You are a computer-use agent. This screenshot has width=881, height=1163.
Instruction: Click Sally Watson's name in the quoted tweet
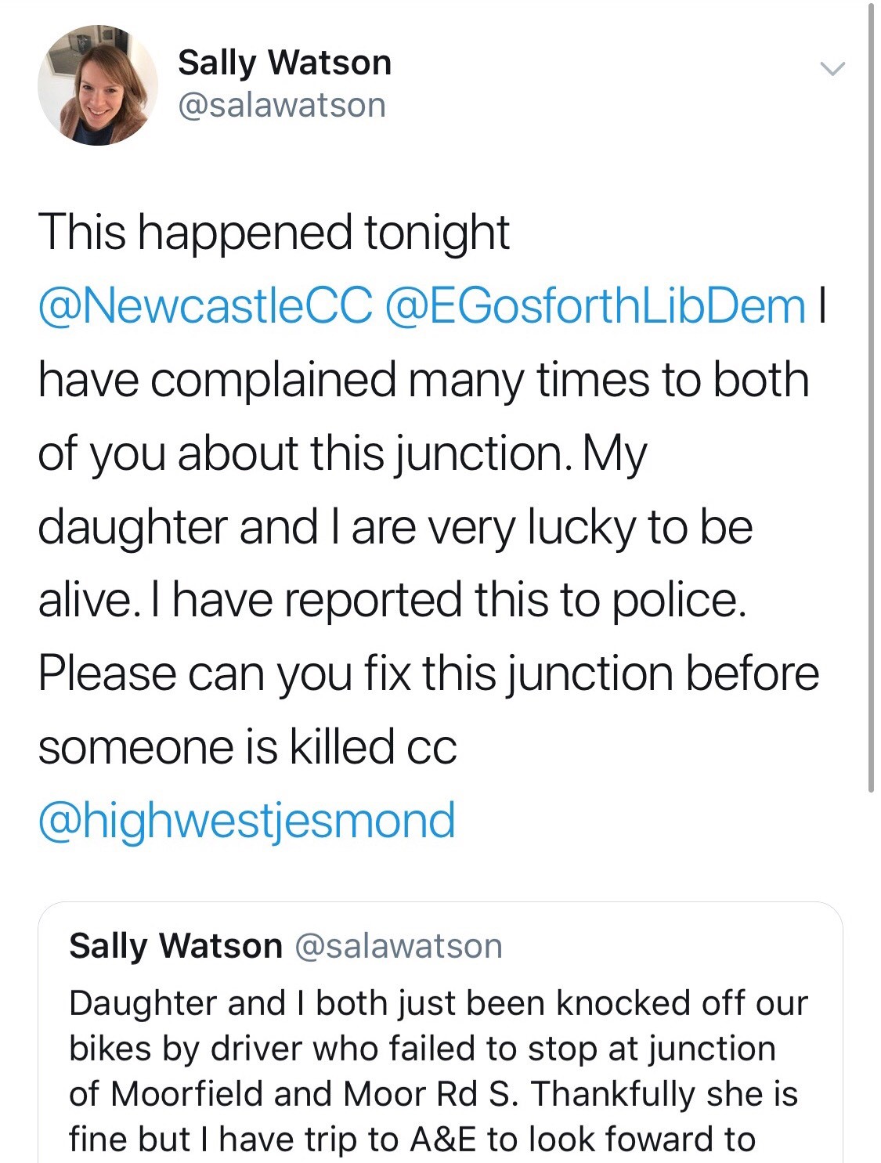pos(175,946)
